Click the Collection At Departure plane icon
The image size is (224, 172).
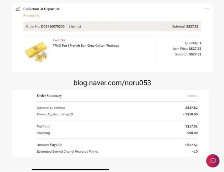[18, 9]
